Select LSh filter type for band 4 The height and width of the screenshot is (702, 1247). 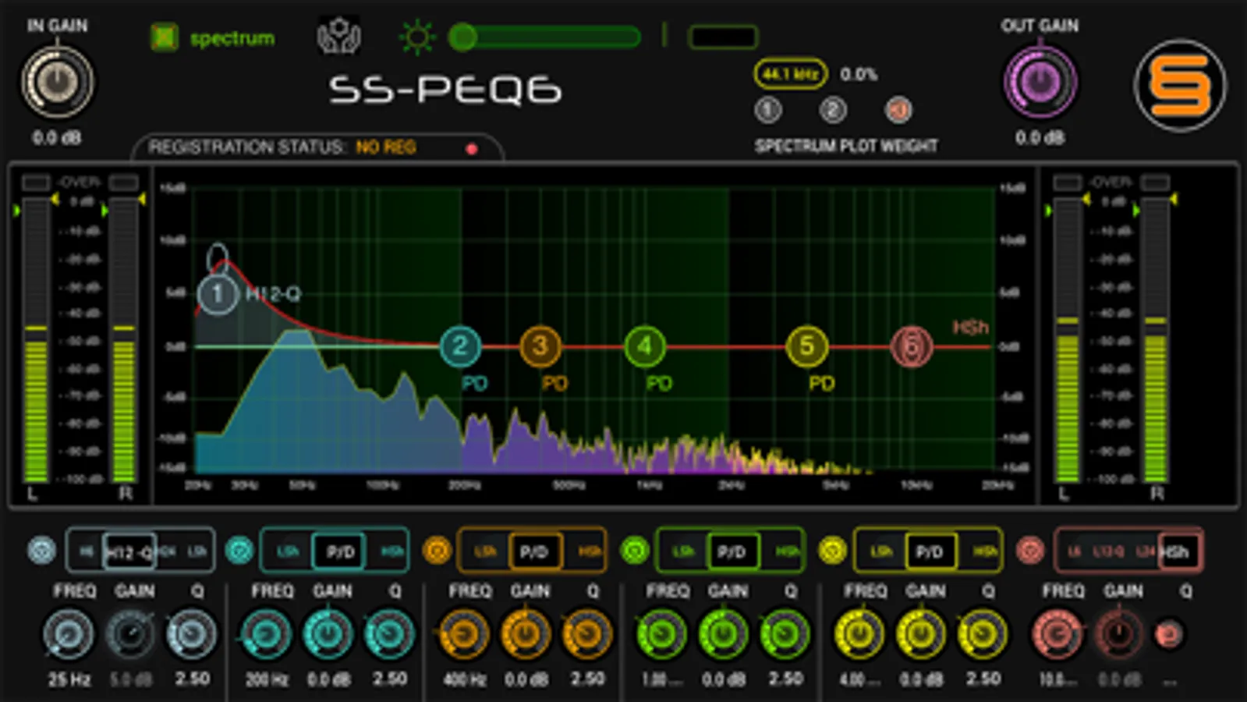(x=684, y=551)
